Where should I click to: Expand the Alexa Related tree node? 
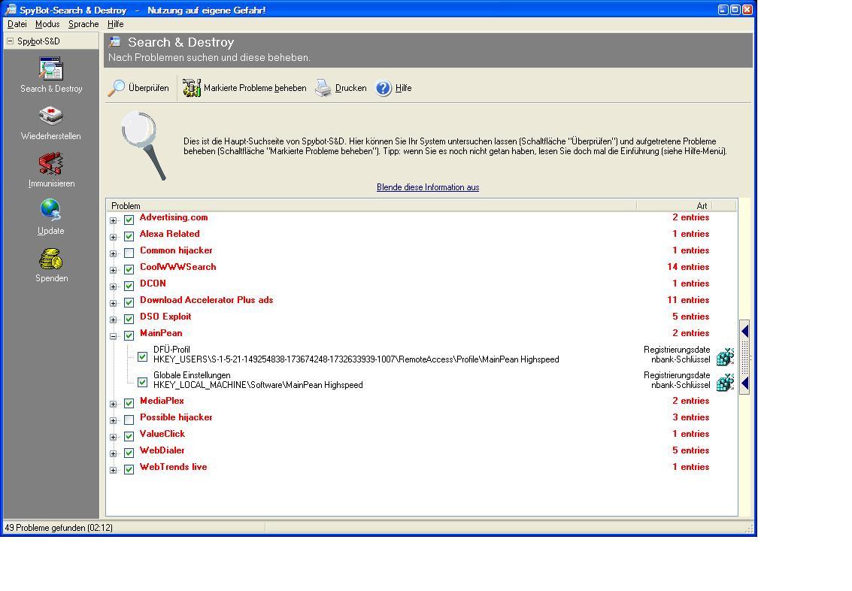click(113, 237)
